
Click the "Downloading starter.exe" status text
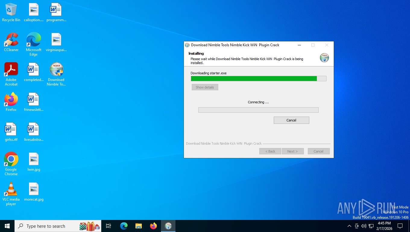[x=208, y=73]
